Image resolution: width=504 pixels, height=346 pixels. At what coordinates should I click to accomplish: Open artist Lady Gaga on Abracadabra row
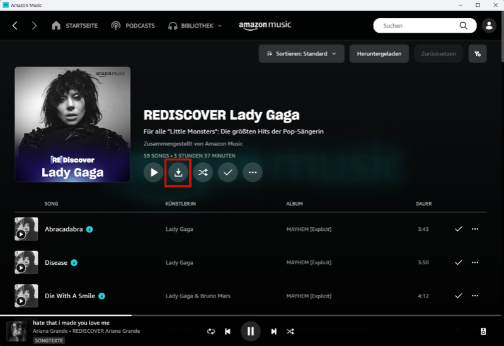click(x=180, y=229)
